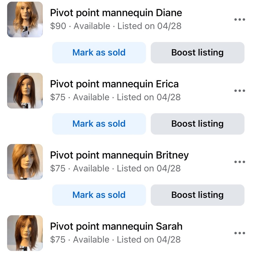Boost the Diane mannequin listing
Viewport: 254px width, 254px height.
click(197, 53)
